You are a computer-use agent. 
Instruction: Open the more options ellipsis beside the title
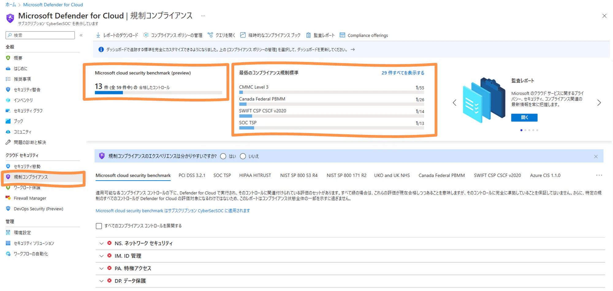pos(203,16)
